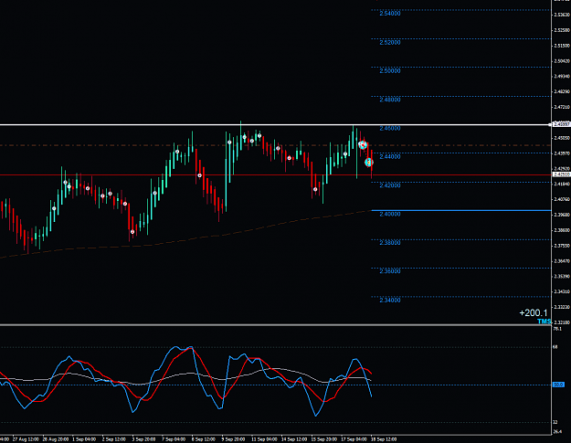Click the 2.54000 price level label
Screen dimensions: 571x443
(x=389, y=14)
